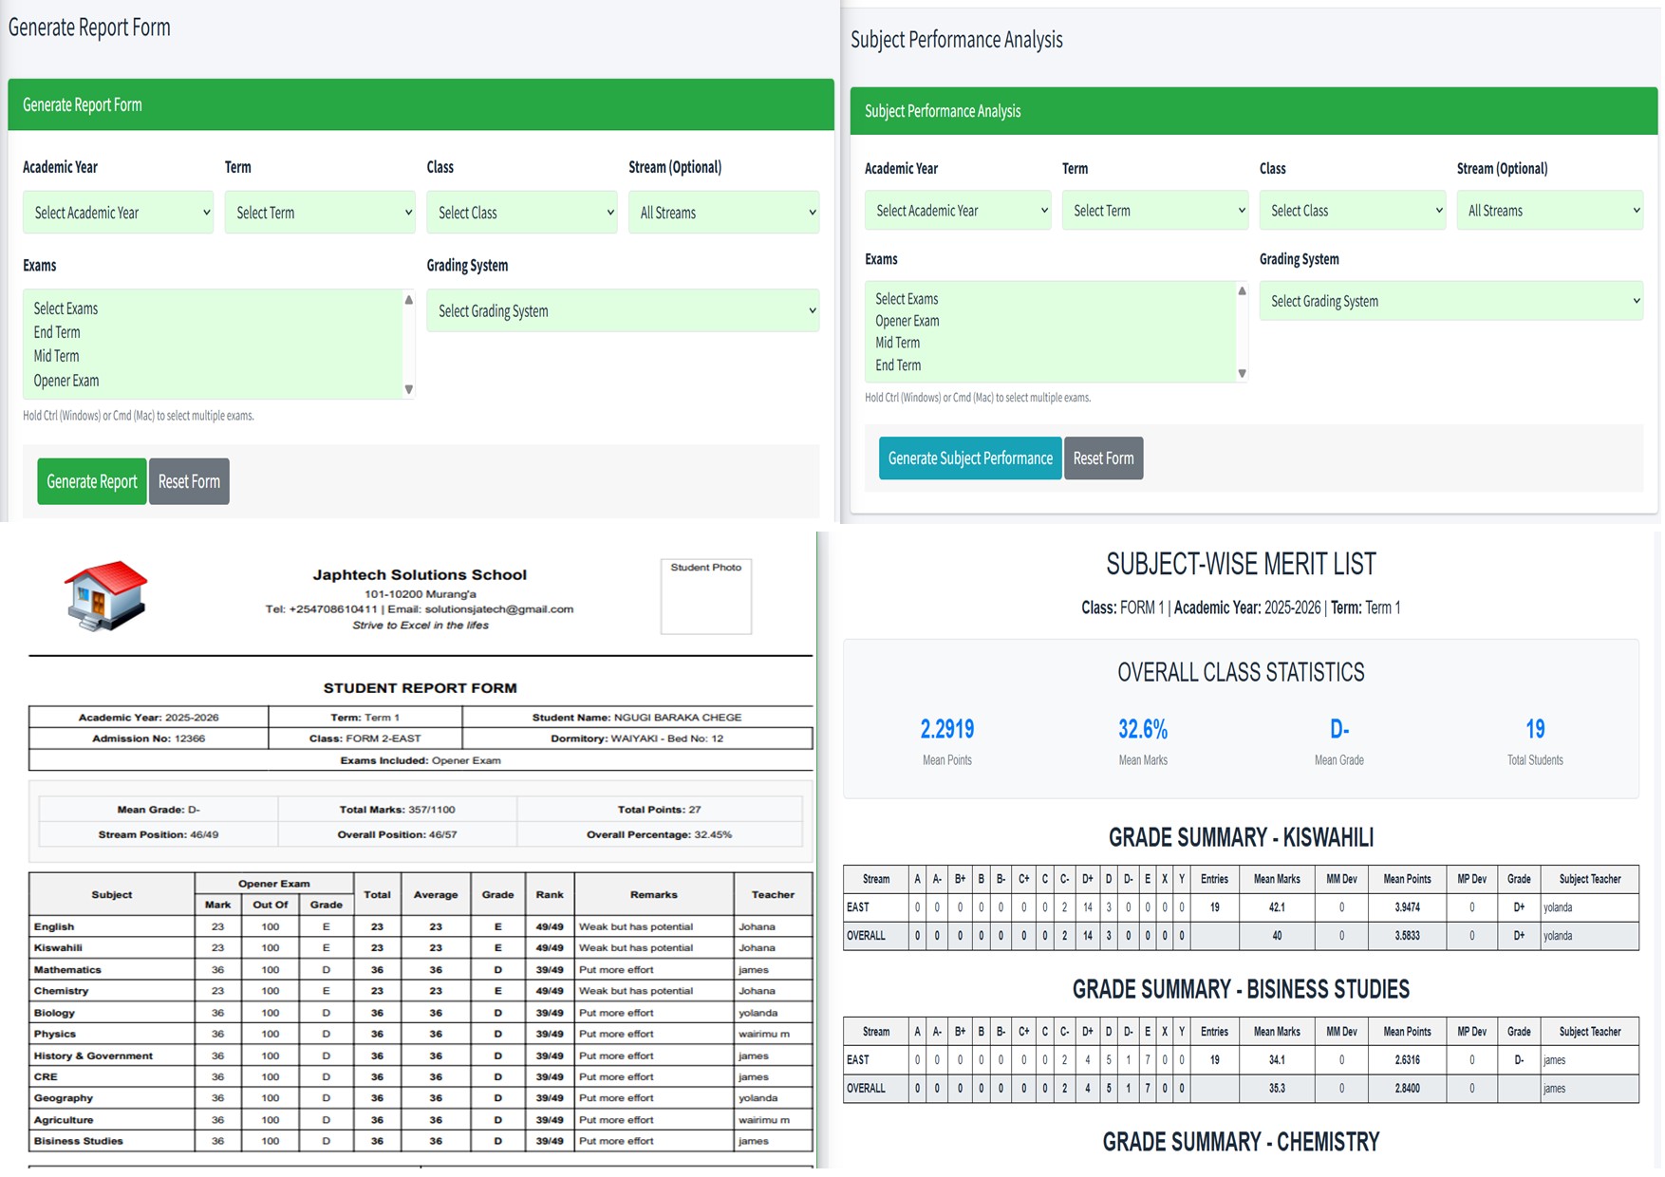Open Academic Year dropdown in Subject Performance Analysis
This screenshot has height=1177, width=1665.
coord(957,211)
